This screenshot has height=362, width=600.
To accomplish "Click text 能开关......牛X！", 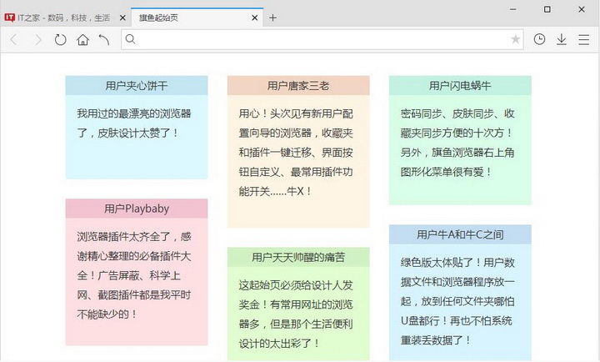I will [x=276, y=191].
